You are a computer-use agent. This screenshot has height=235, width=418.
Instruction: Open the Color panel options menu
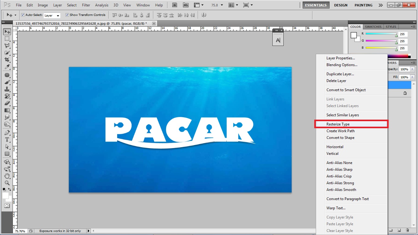coord(413,27)
